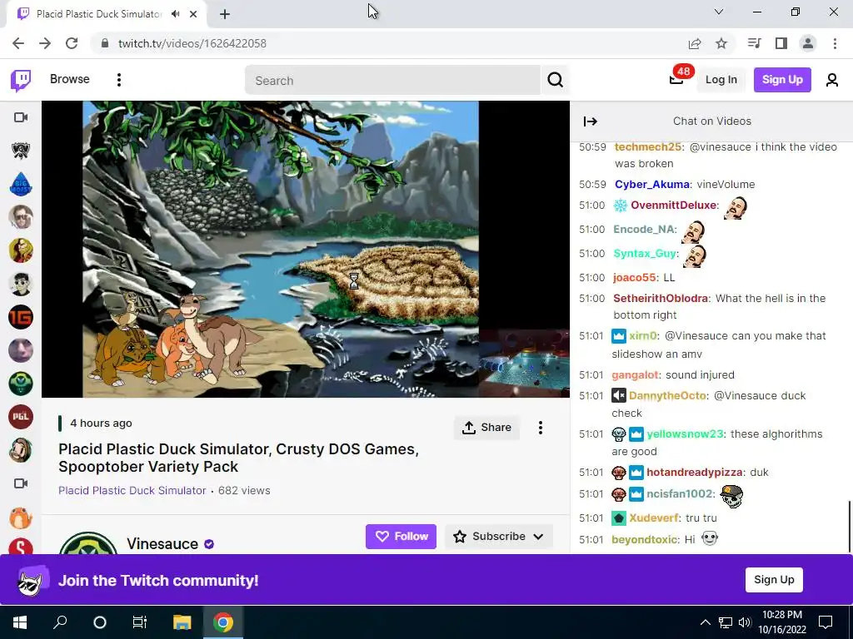
Task: Open the Placid Plastic Duck Simulator category link
Action: (x=132, y=491)
